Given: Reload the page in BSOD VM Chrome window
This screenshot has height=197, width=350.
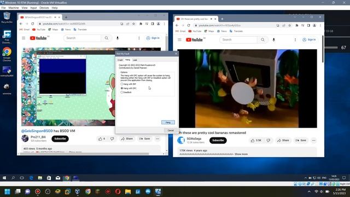Looking at the screenshot, I should point(33,24).
